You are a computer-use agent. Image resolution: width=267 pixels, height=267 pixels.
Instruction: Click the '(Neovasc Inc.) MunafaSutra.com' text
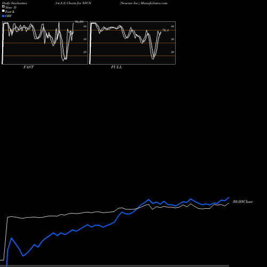144,3
